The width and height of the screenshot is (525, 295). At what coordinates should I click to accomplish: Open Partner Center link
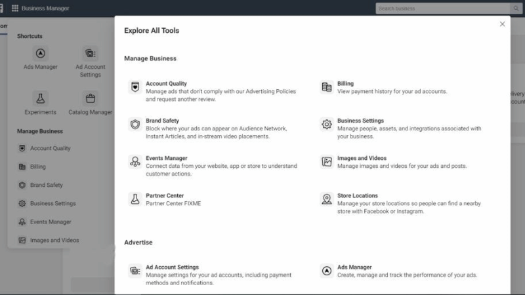pyautogui.click(x=165, y=195)
